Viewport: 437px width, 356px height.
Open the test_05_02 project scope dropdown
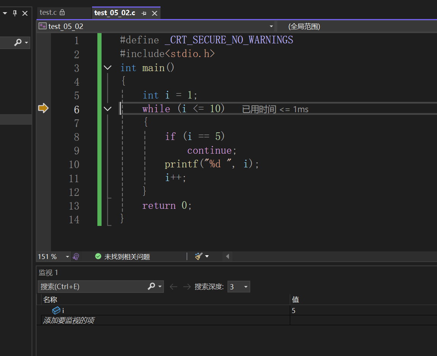[271, 26]
